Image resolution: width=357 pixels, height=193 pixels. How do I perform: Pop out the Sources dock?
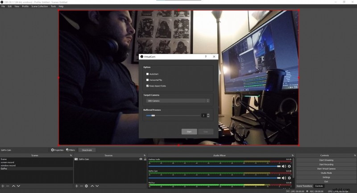pyautogui.click(x=145, y=155)
